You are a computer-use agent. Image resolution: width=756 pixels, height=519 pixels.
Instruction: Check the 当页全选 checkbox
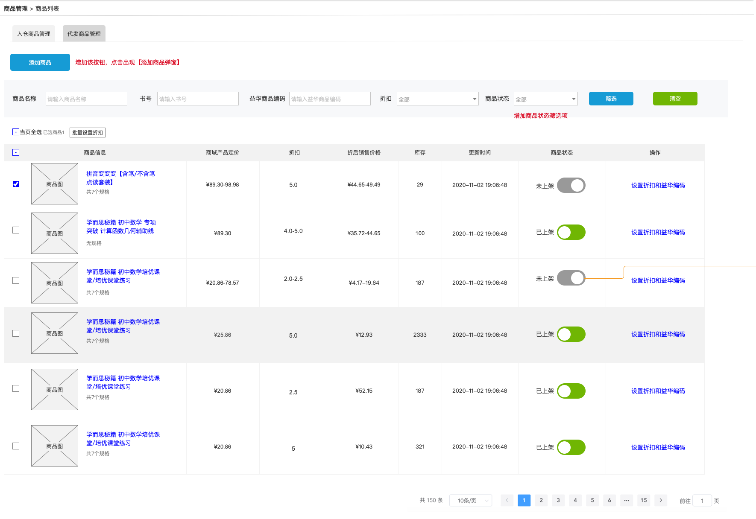[16, 132]
